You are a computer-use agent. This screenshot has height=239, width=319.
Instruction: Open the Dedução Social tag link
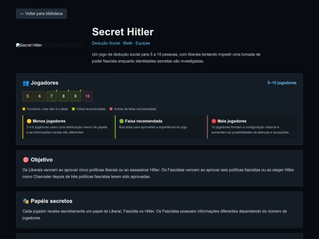pos(106,43)
